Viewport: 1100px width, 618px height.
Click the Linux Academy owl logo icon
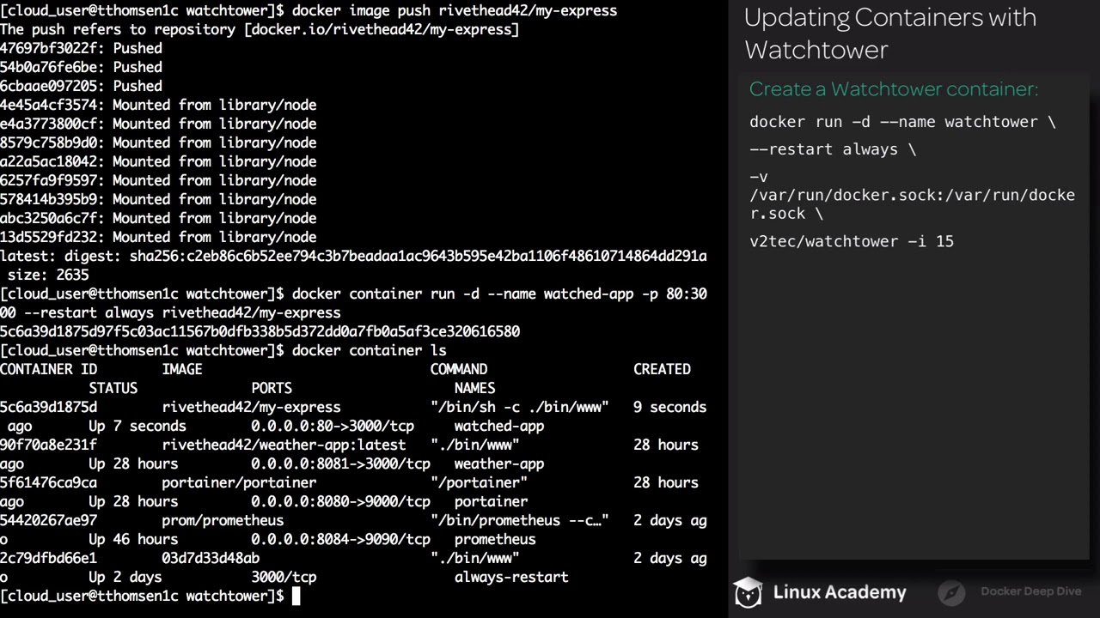point(748,592)
